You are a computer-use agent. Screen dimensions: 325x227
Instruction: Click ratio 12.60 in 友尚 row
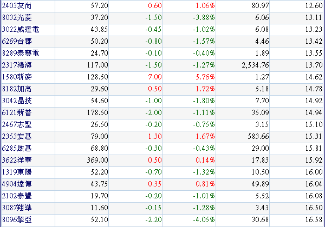point(314,5)
